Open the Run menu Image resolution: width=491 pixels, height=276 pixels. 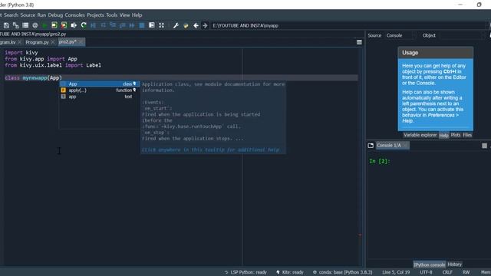(41, 15)
